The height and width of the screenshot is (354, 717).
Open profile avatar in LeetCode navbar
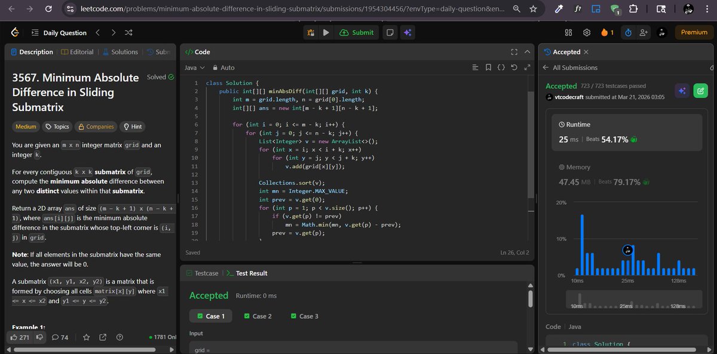point(661,33)
